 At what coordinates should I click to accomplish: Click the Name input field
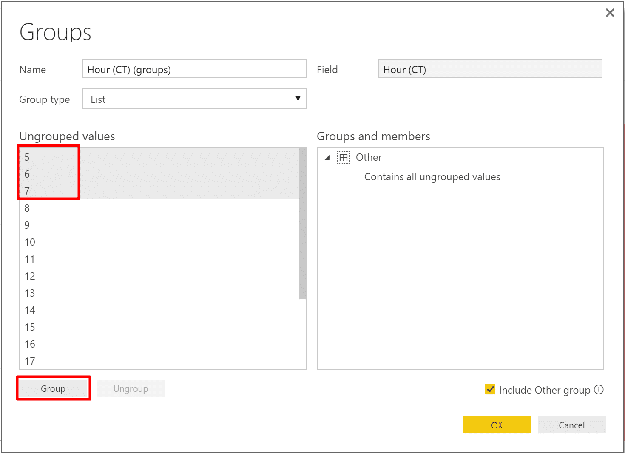[194, 69]
